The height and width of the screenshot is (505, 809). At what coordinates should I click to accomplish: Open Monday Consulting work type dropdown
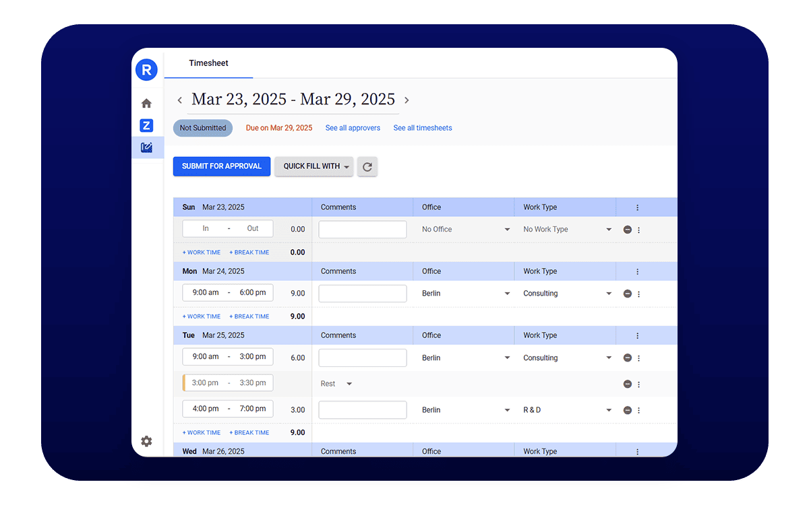click(x=568, y=294)
